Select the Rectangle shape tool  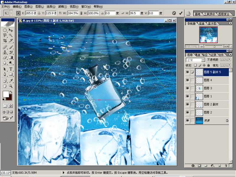[11, 74]
